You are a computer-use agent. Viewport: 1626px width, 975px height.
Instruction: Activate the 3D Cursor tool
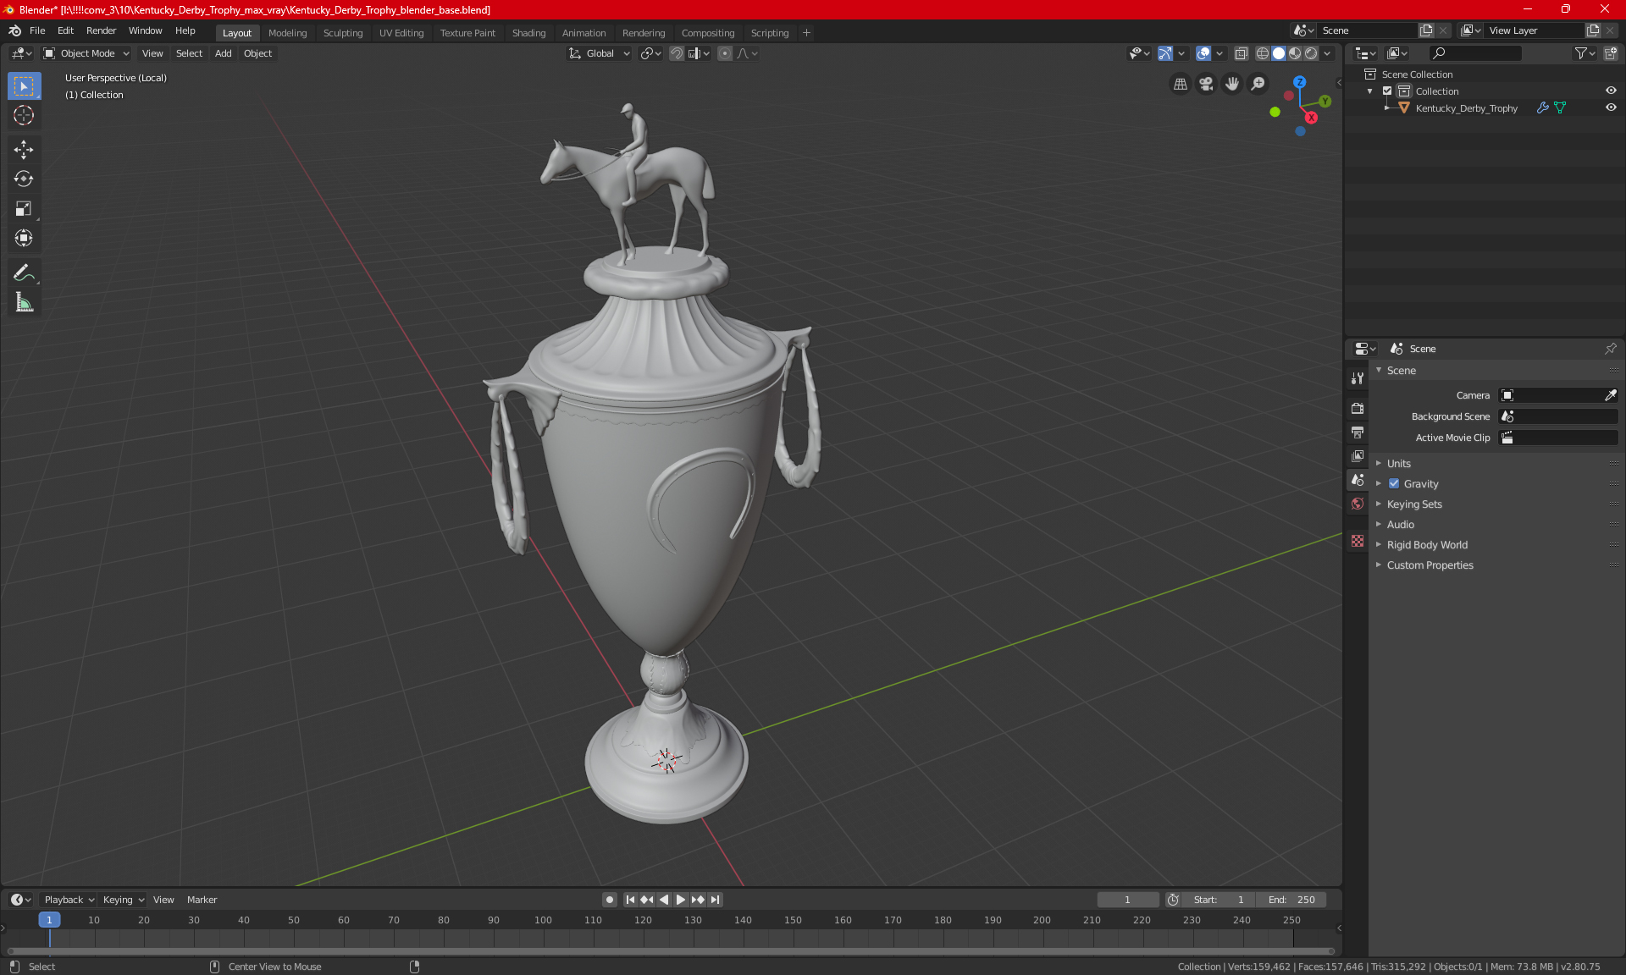24,115
